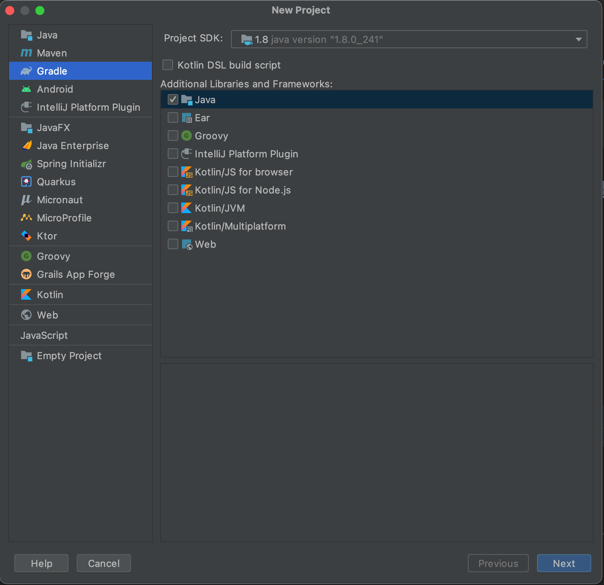
Task: Click the Ktor icon
Action: point(26,236)
